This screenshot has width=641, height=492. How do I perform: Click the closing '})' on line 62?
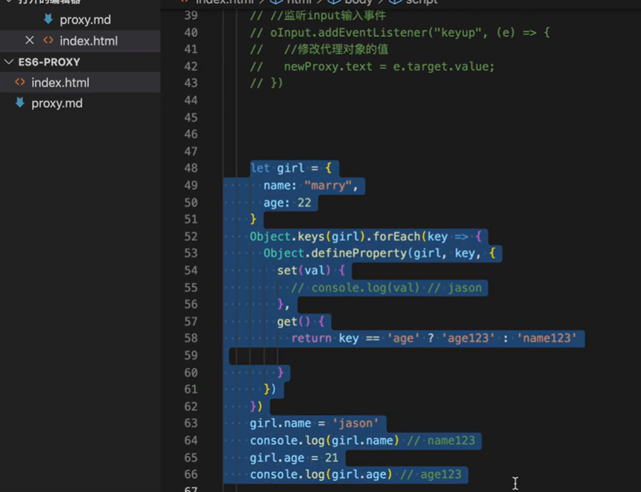click(256, 407)
